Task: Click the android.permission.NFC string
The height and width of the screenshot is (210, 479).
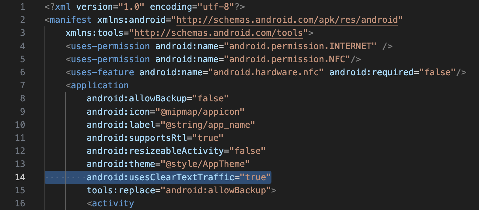Action: [287, 59]
